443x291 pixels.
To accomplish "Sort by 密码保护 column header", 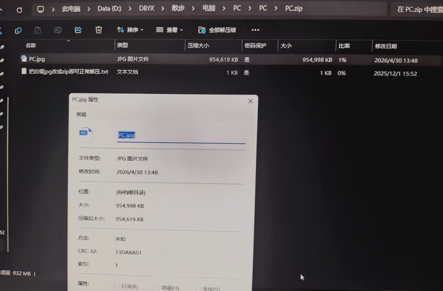I will pyautogui.click(x=255, y=45).
